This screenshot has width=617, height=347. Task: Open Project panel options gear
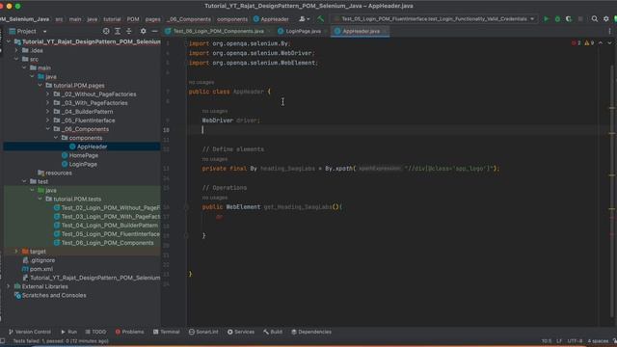coord(144,31)
